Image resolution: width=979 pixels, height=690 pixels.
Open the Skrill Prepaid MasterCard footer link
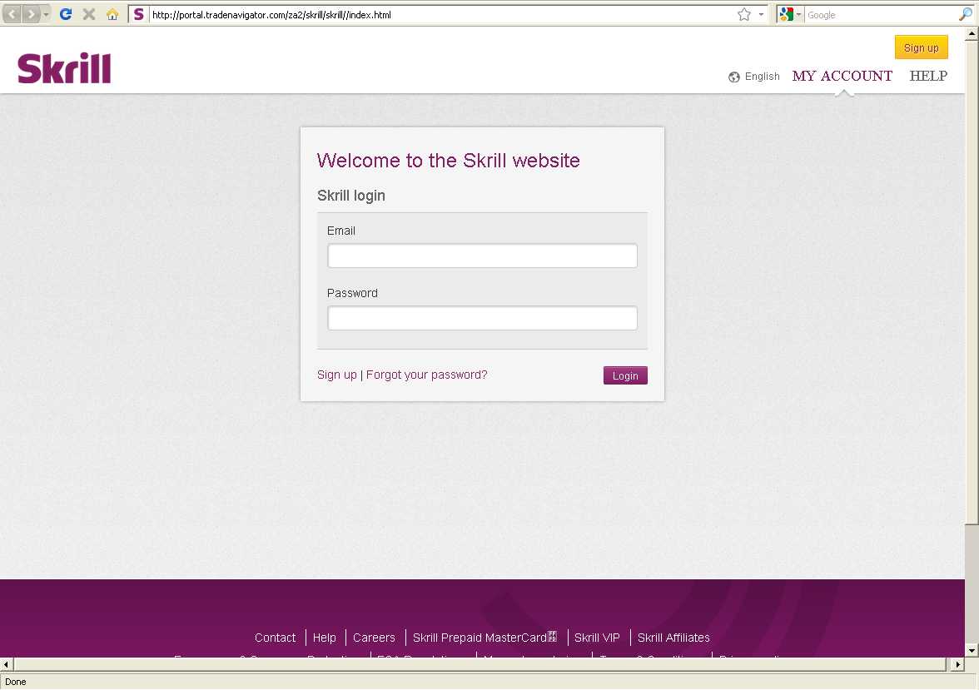coord(484,638)
